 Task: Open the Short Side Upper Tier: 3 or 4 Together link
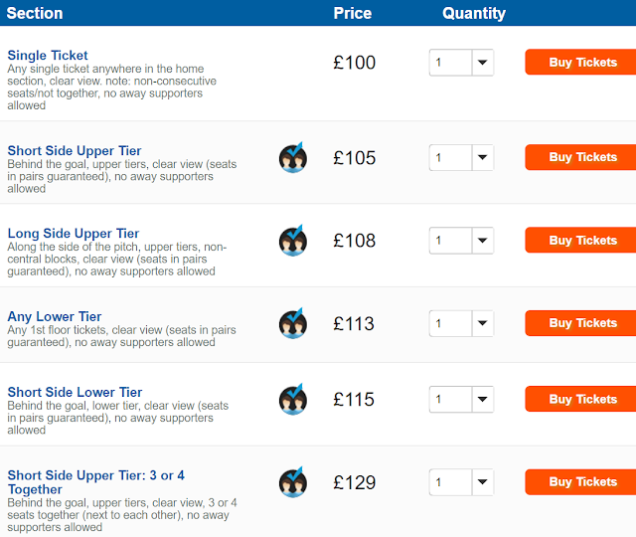pos(95,482)
